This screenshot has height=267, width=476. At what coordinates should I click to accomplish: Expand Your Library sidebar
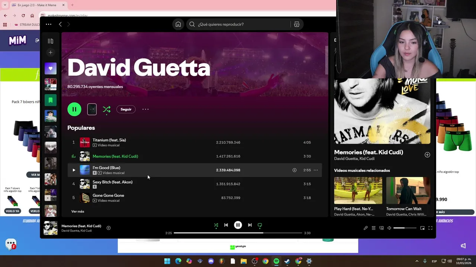tap(51, 41)
